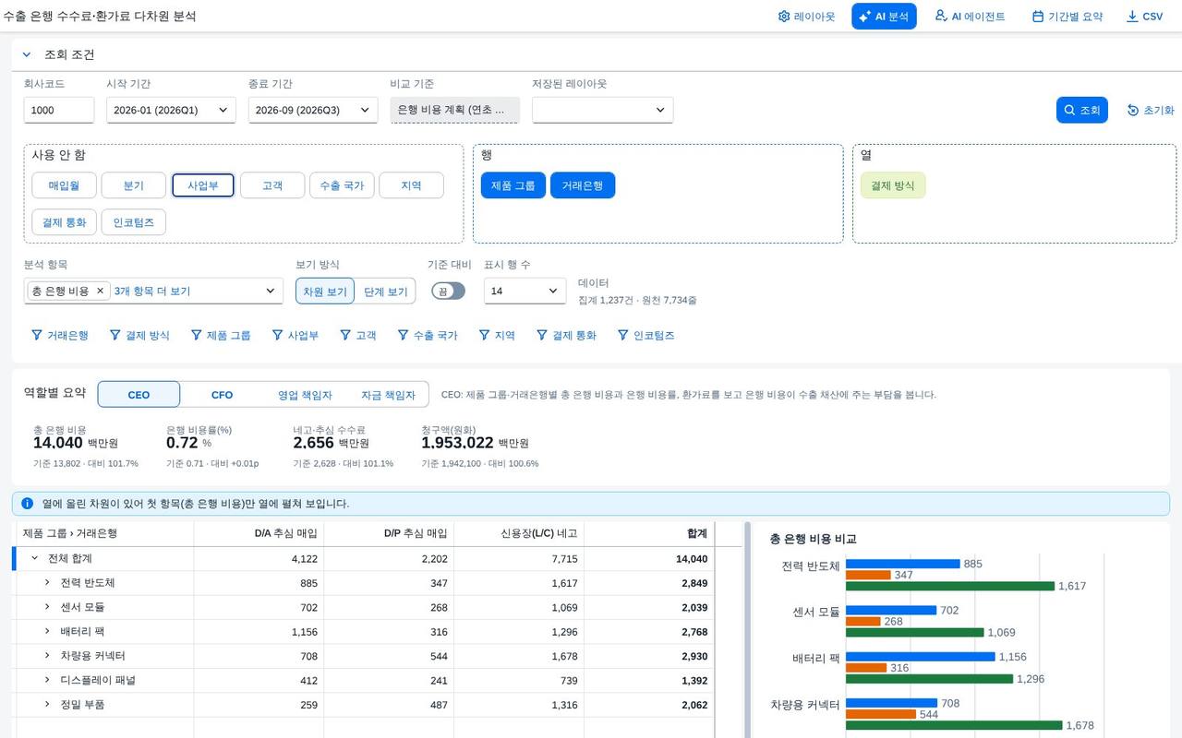The width and height of the screenshot is (1182, 738).
Task: Click the 수출 국가 filter funnel icon
Action: (404, 336)
